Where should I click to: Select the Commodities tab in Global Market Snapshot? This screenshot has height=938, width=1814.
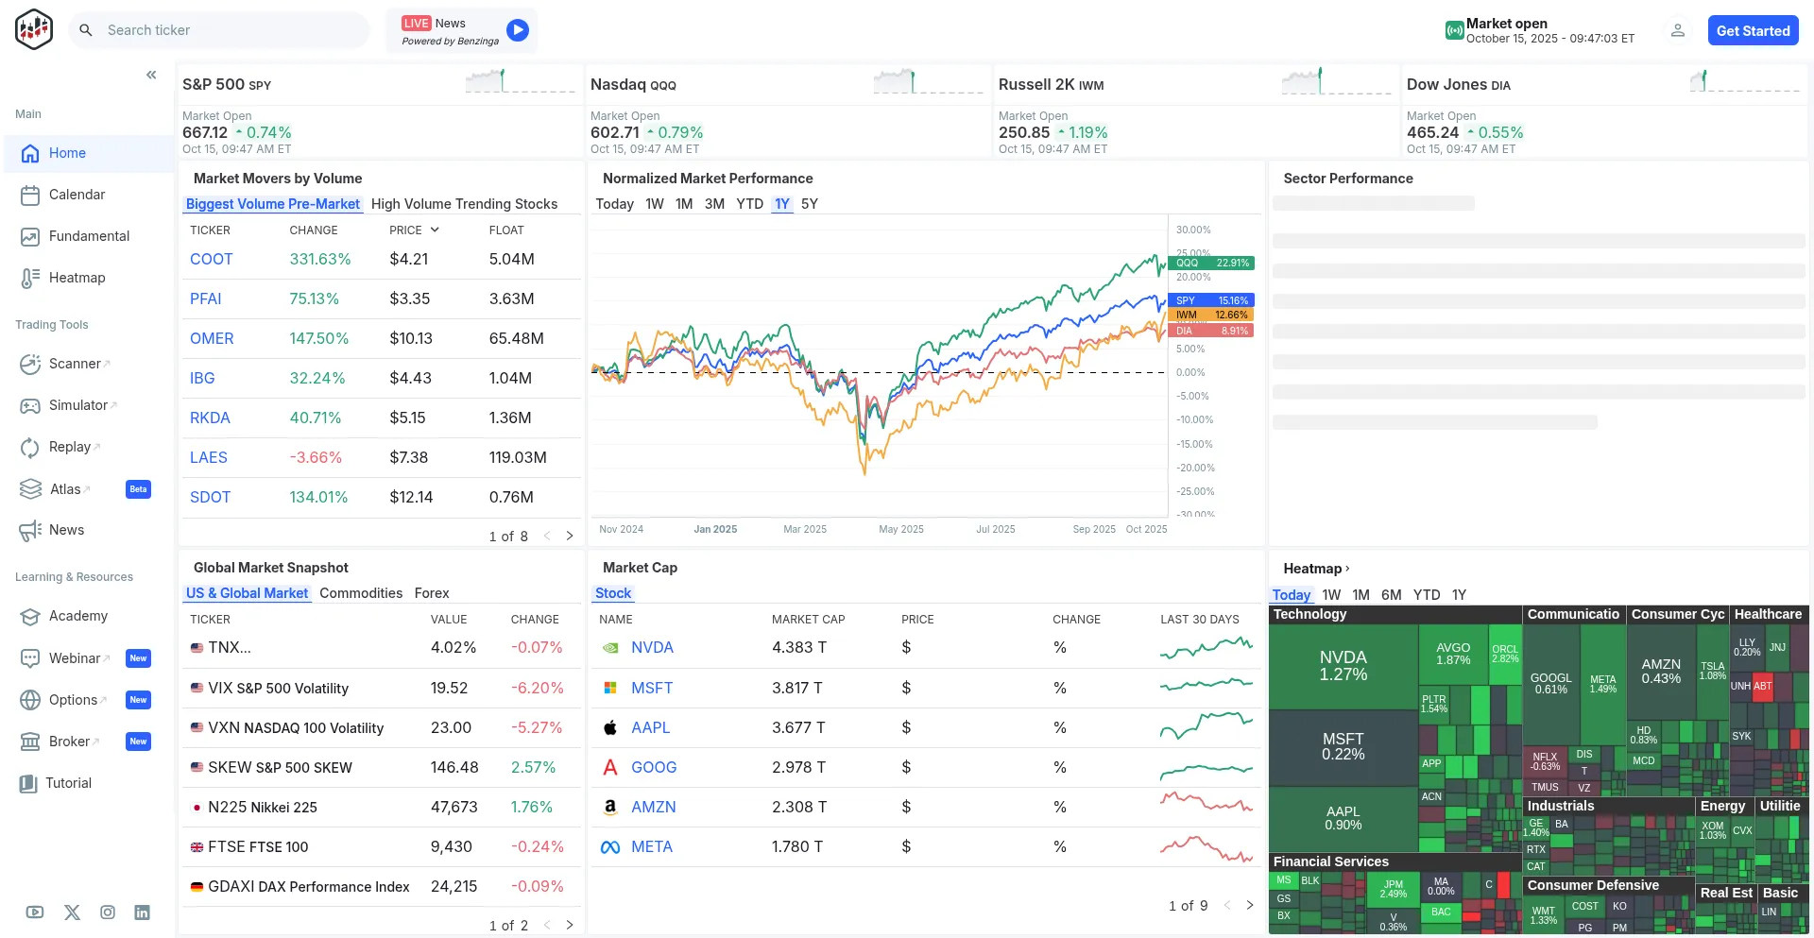tap(361, 593)
